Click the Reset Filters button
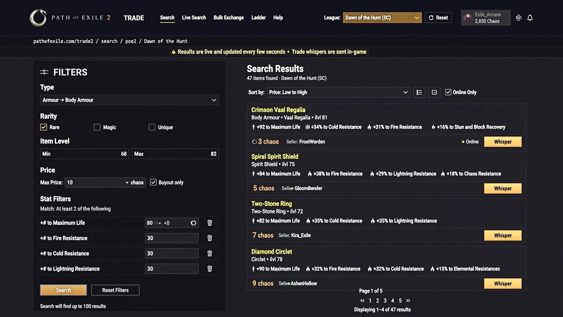The height and width of the screenshot is (317, 563). [115, 290]
